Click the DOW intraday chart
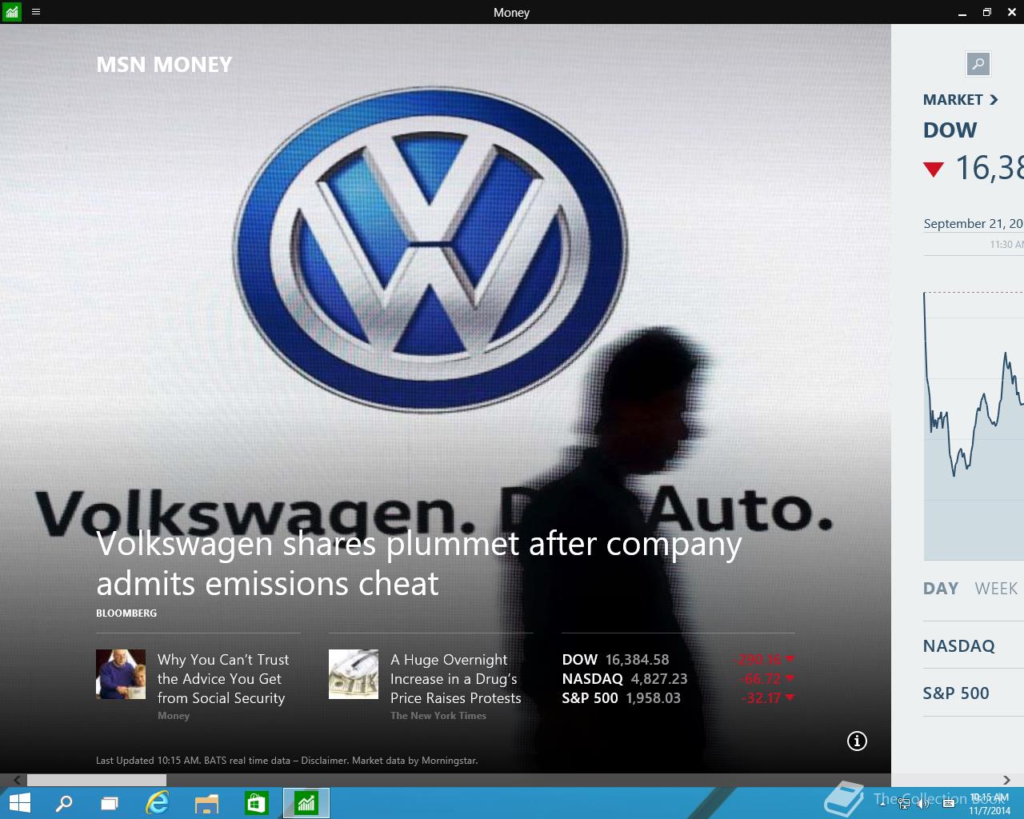Image resolution: width=1024 pixels, height=819 pixels. (x=974, y=425)
